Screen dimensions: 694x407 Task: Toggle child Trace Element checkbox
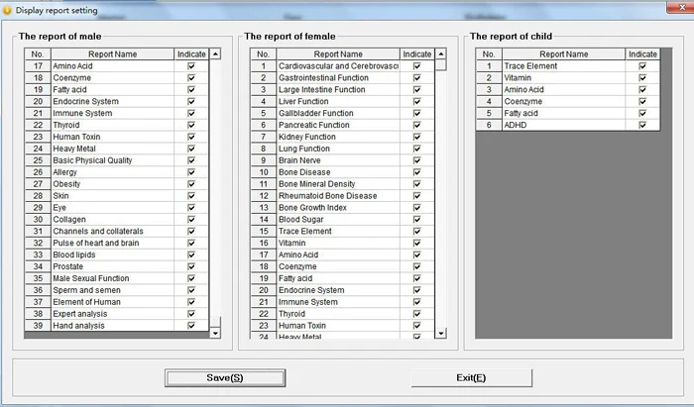pos(642,65)
